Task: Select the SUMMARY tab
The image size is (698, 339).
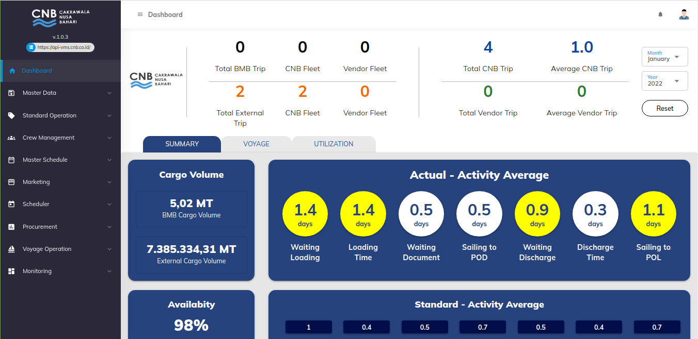Action: (x=182, y=144)
